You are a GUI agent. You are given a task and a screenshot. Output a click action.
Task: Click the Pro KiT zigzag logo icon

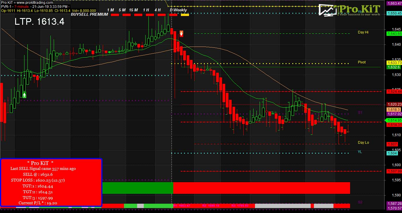click(328, 10)
